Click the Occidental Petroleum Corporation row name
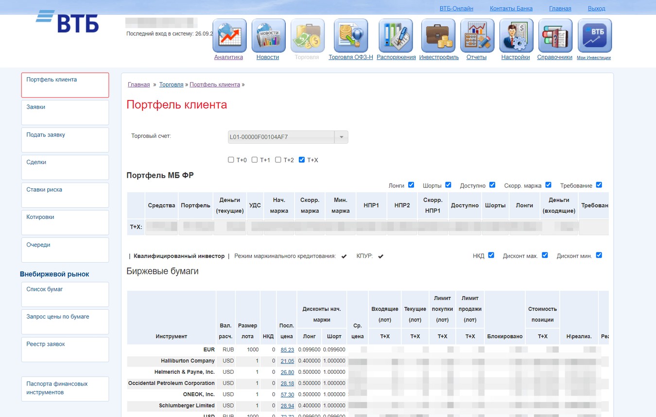 [x=172, y=383]
